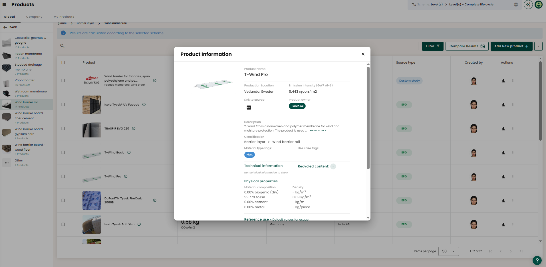The width and height of the screenshot is (546, 267).
Task: Click Add New product button
Action: click(x=511, y=46)
